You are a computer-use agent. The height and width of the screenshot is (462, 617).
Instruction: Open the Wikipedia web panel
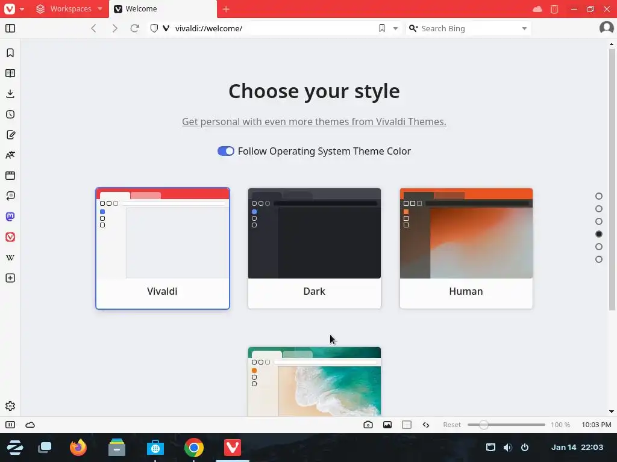(10, 257)
